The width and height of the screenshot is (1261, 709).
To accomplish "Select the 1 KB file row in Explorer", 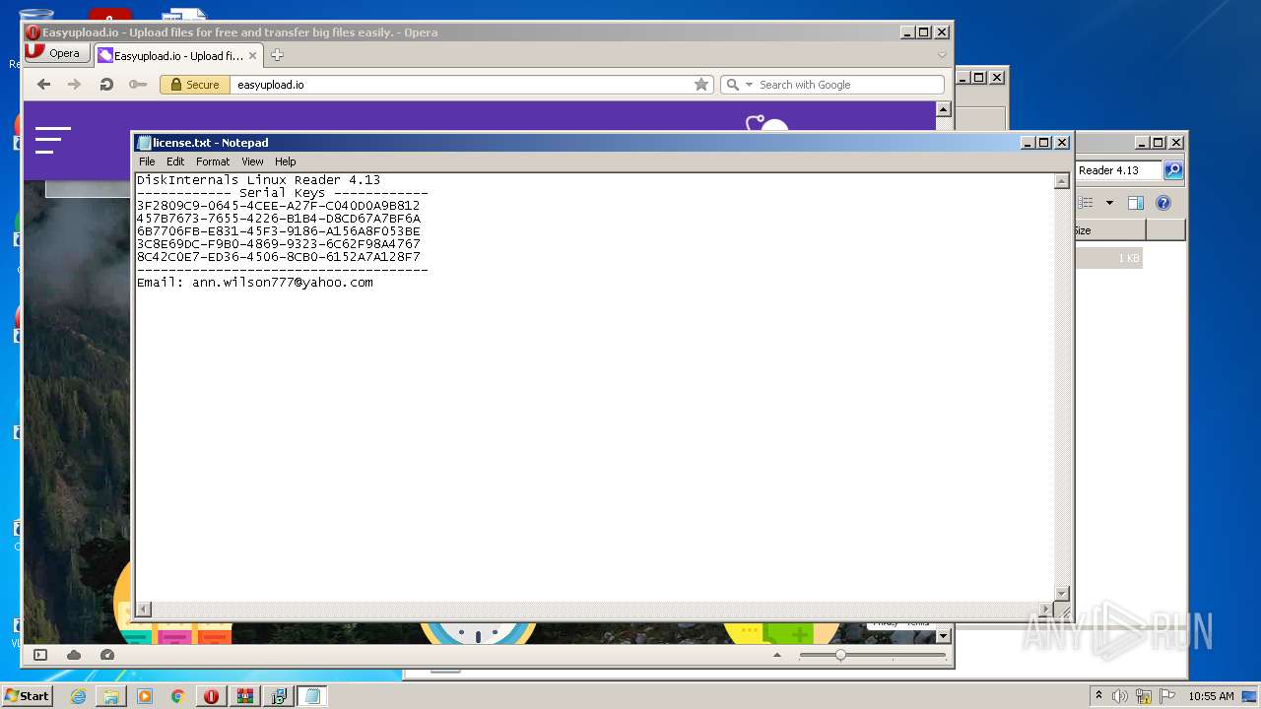I will coord(1108,258).
